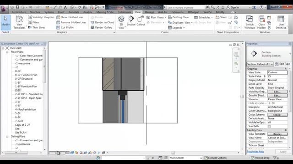This screenshot has height=164, width=293.
Task: Open Switch Windows menu
Action: (250, 22)
